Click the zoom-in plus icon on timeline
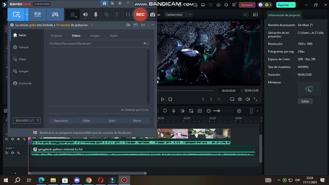This screenshot has width=329, height=185. (x=239, y=111)
